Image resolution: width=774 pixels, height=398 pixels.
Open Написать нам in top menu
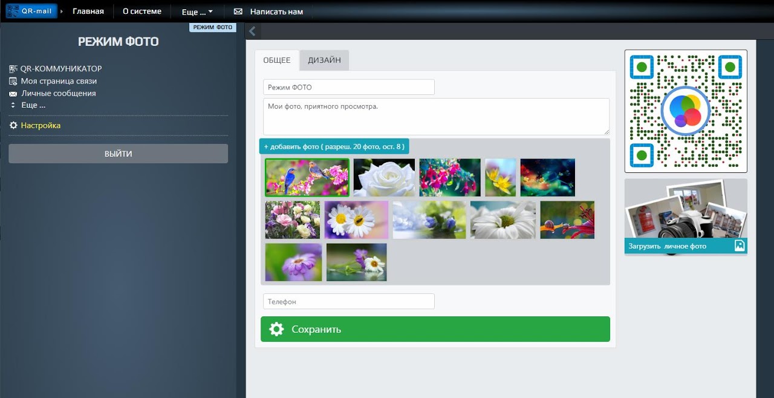[277, 11]
